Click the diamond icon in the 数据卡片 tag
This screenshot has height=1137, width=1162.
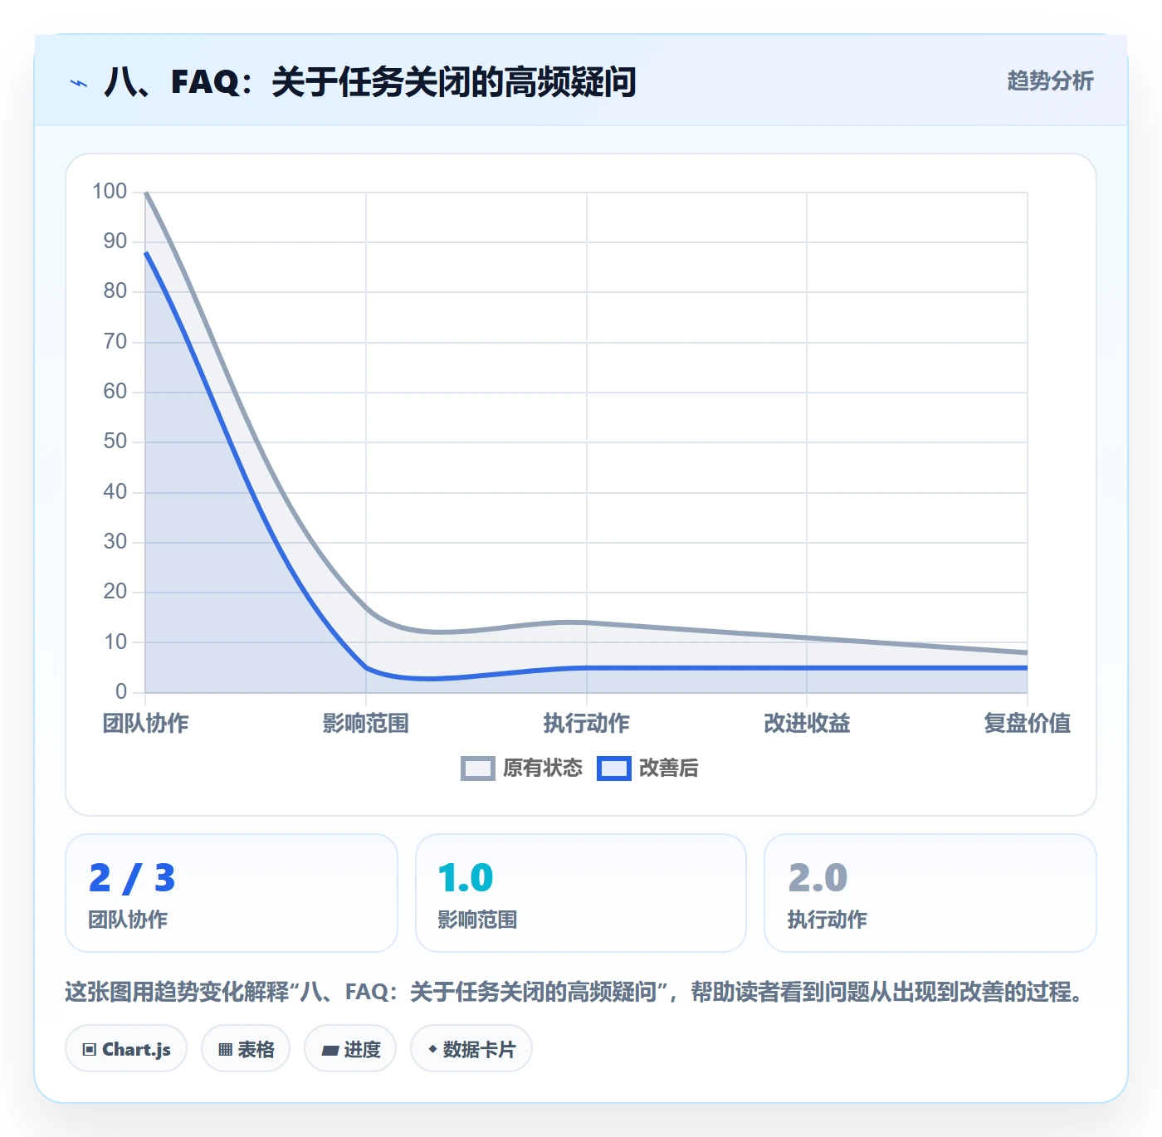[x=432, y=1049]
